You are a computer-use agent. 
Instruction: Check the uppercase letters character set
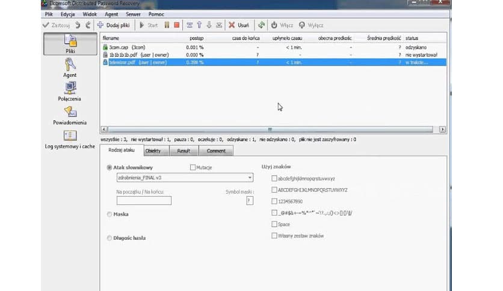274,190
